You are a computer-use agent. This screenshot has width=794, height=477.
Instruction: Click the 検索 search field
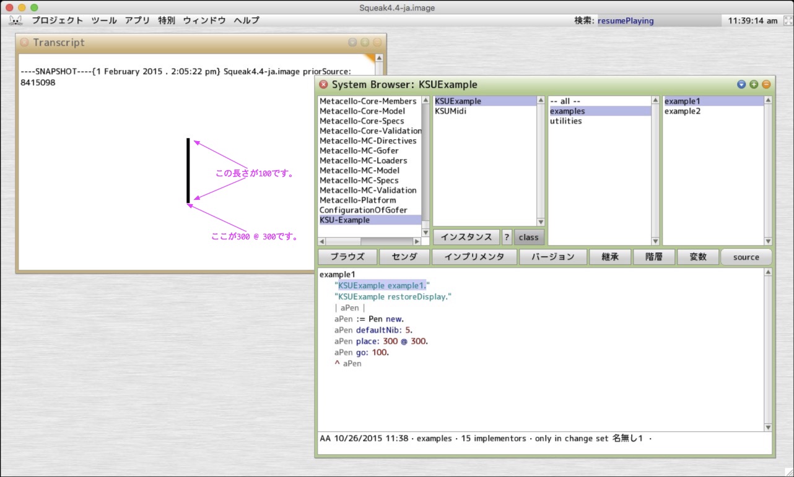(658, 20)
